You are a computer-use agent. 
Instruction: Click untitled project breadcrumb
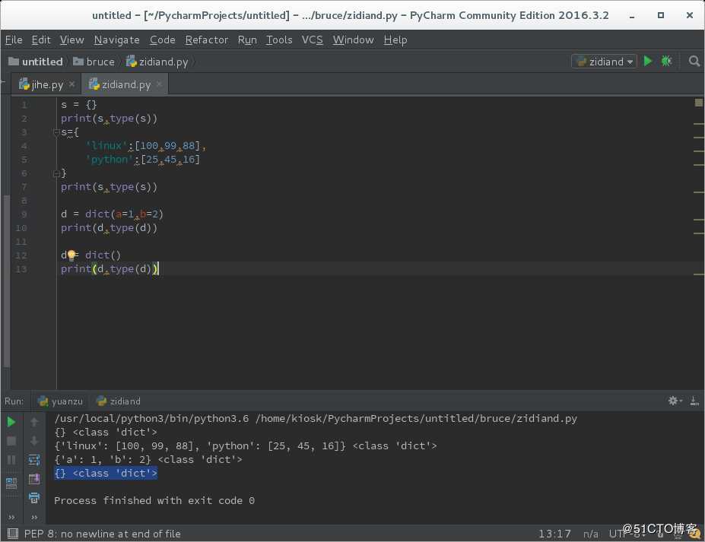click(36, 62)
